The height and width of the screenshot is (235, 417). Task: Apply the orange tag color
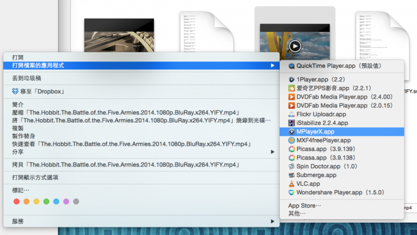pyautogui.click(x=26, y=201)
